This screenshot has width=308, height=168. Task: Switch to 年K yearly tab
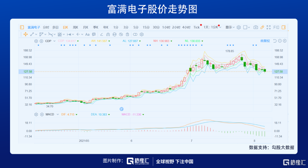(106, 27)
